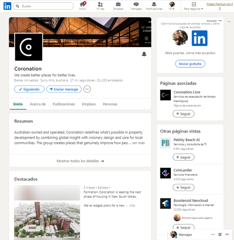Toggle the company notification bell
The image size is (234, 240).
pos(144,54)
